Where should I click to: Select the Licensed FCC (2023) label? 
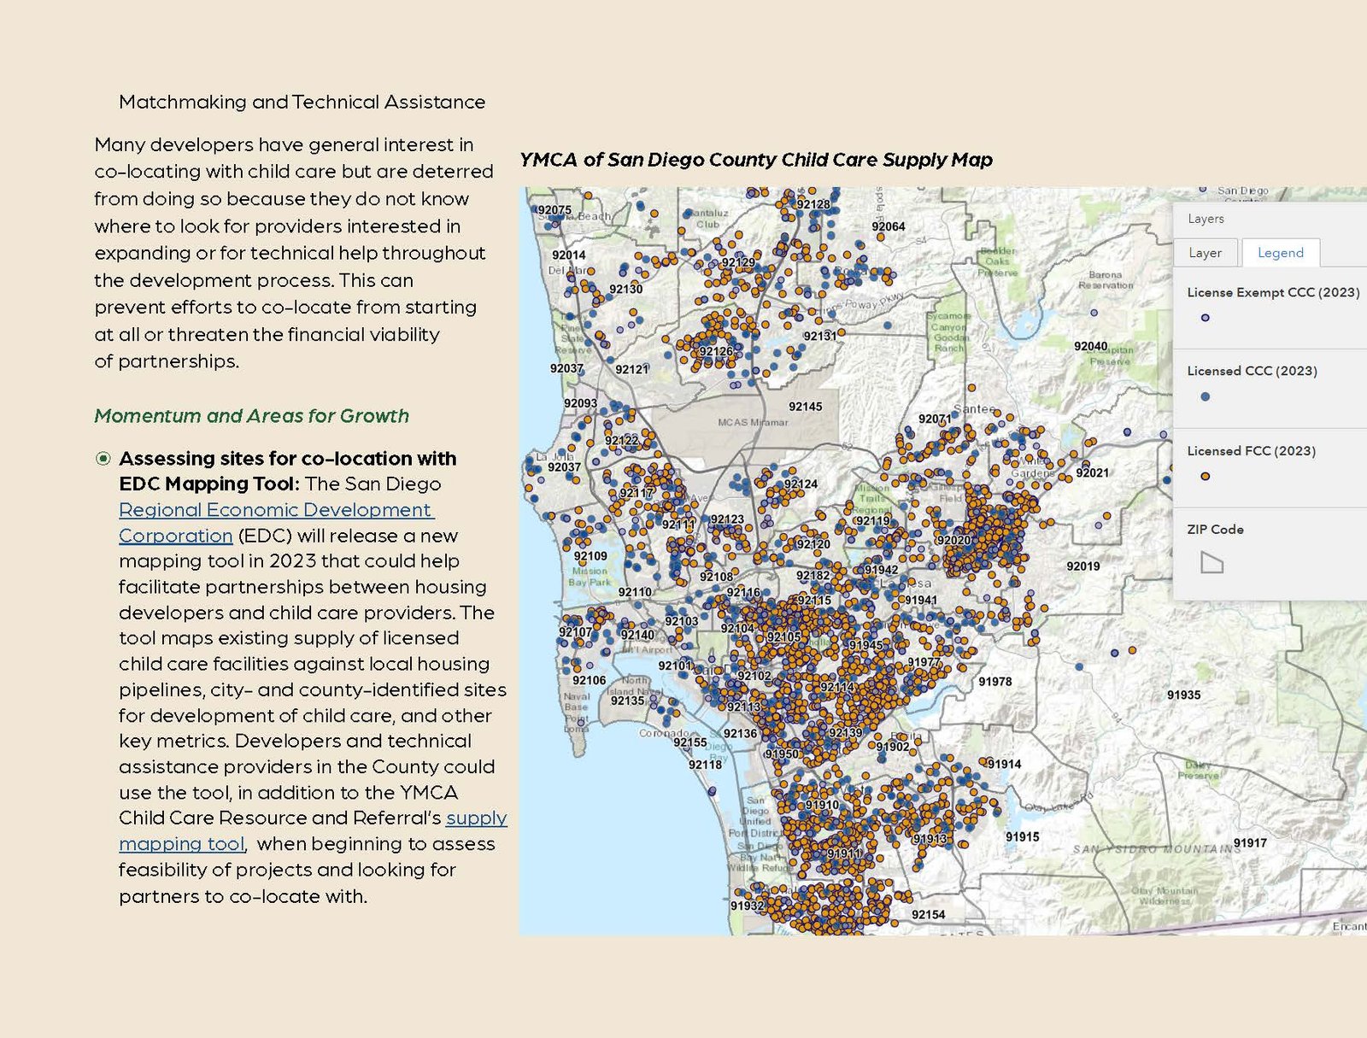1251,451
